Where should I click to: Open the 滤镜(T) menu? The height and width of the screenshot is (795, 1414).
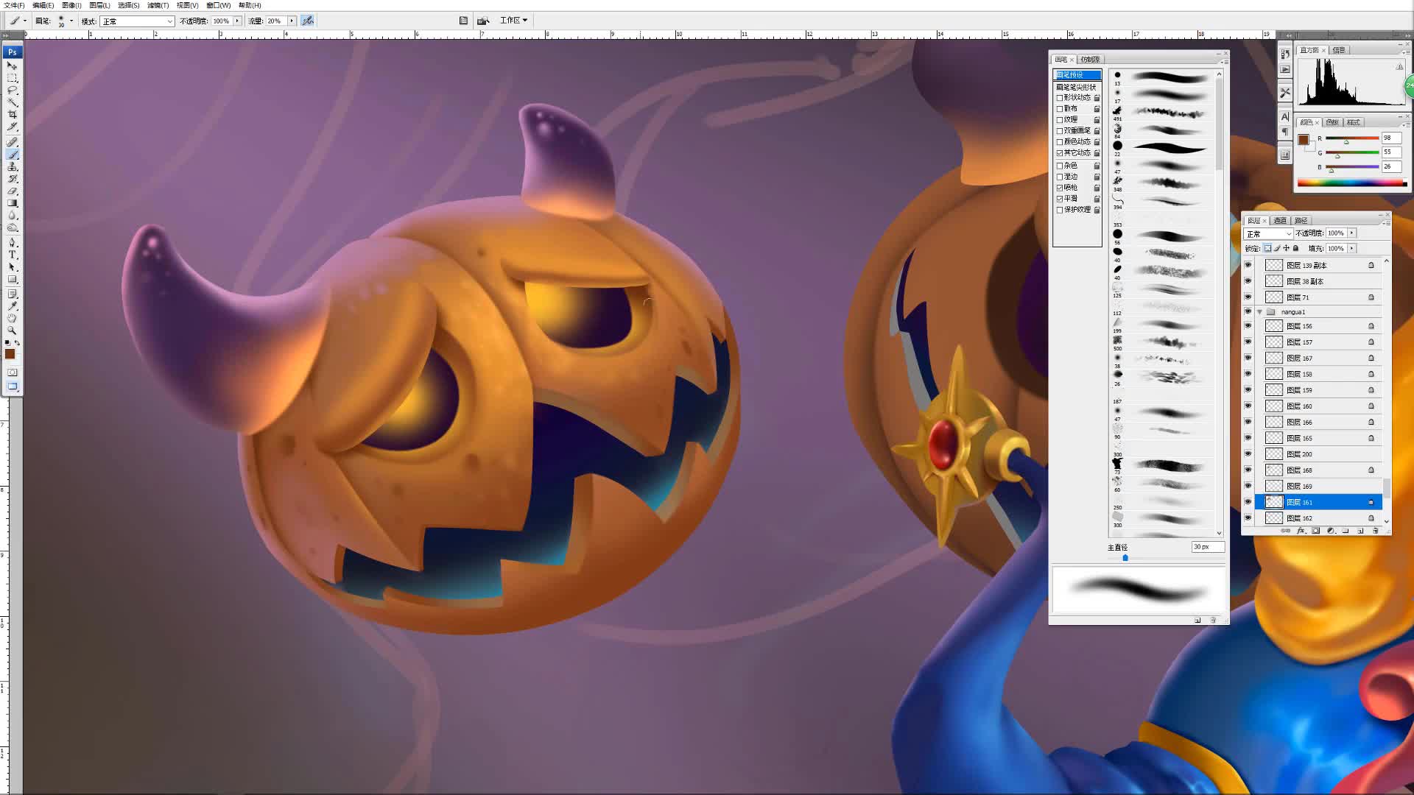point(158,5)
